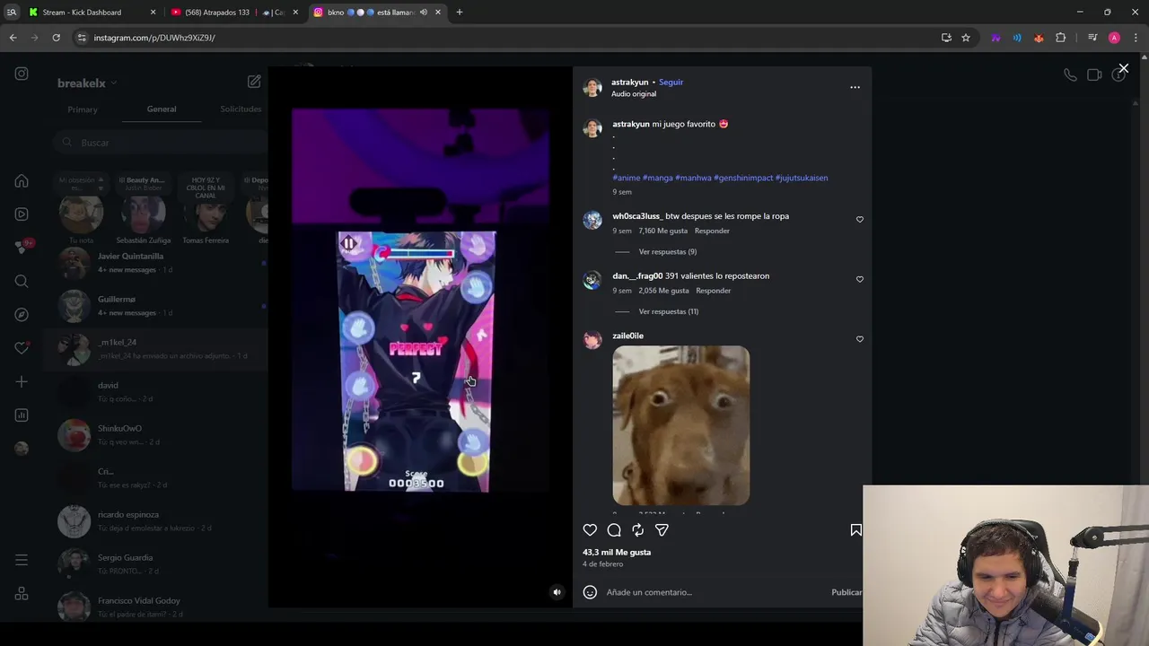Like wh0sca3luss_ comment with small heart
This screenshot has height=646, width=1149.
859,220
